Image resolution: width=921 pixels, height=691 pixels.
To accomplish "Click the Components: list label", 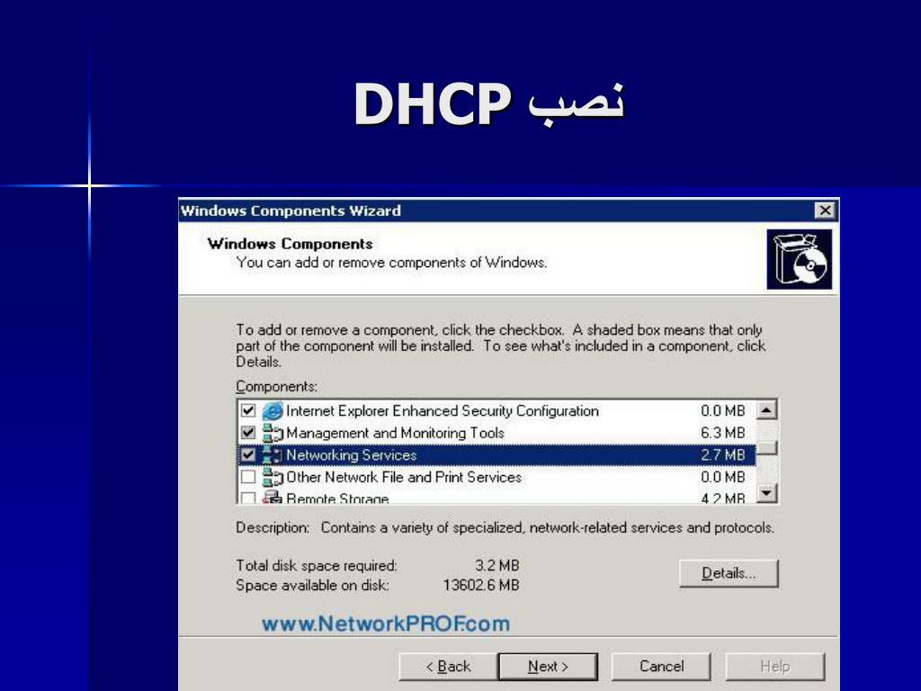I will [277, 387].
